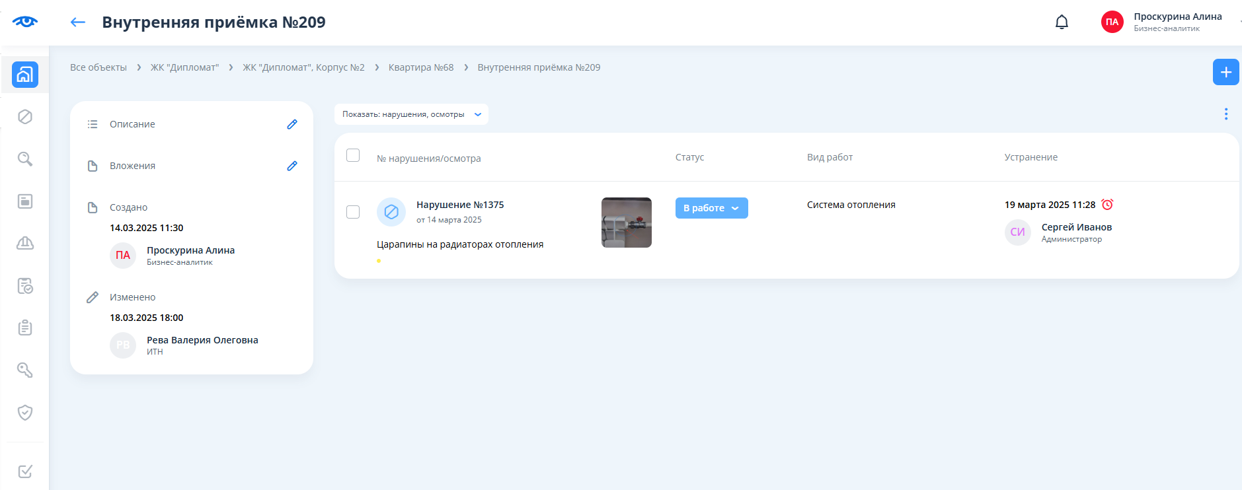Image resolution: width=1242 pixels, height=490 pixels.
Task: Click the back arrow next to page title
Action: 78,22
